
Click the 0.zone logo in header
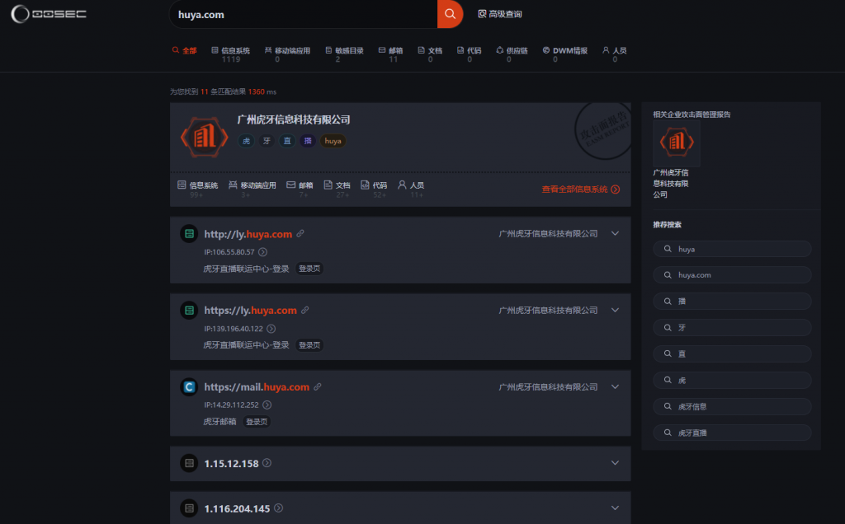49,14
